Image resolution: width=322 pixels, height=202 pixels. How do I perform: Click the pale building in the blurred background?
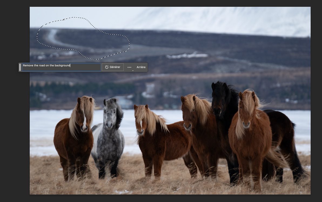[149, 89]
